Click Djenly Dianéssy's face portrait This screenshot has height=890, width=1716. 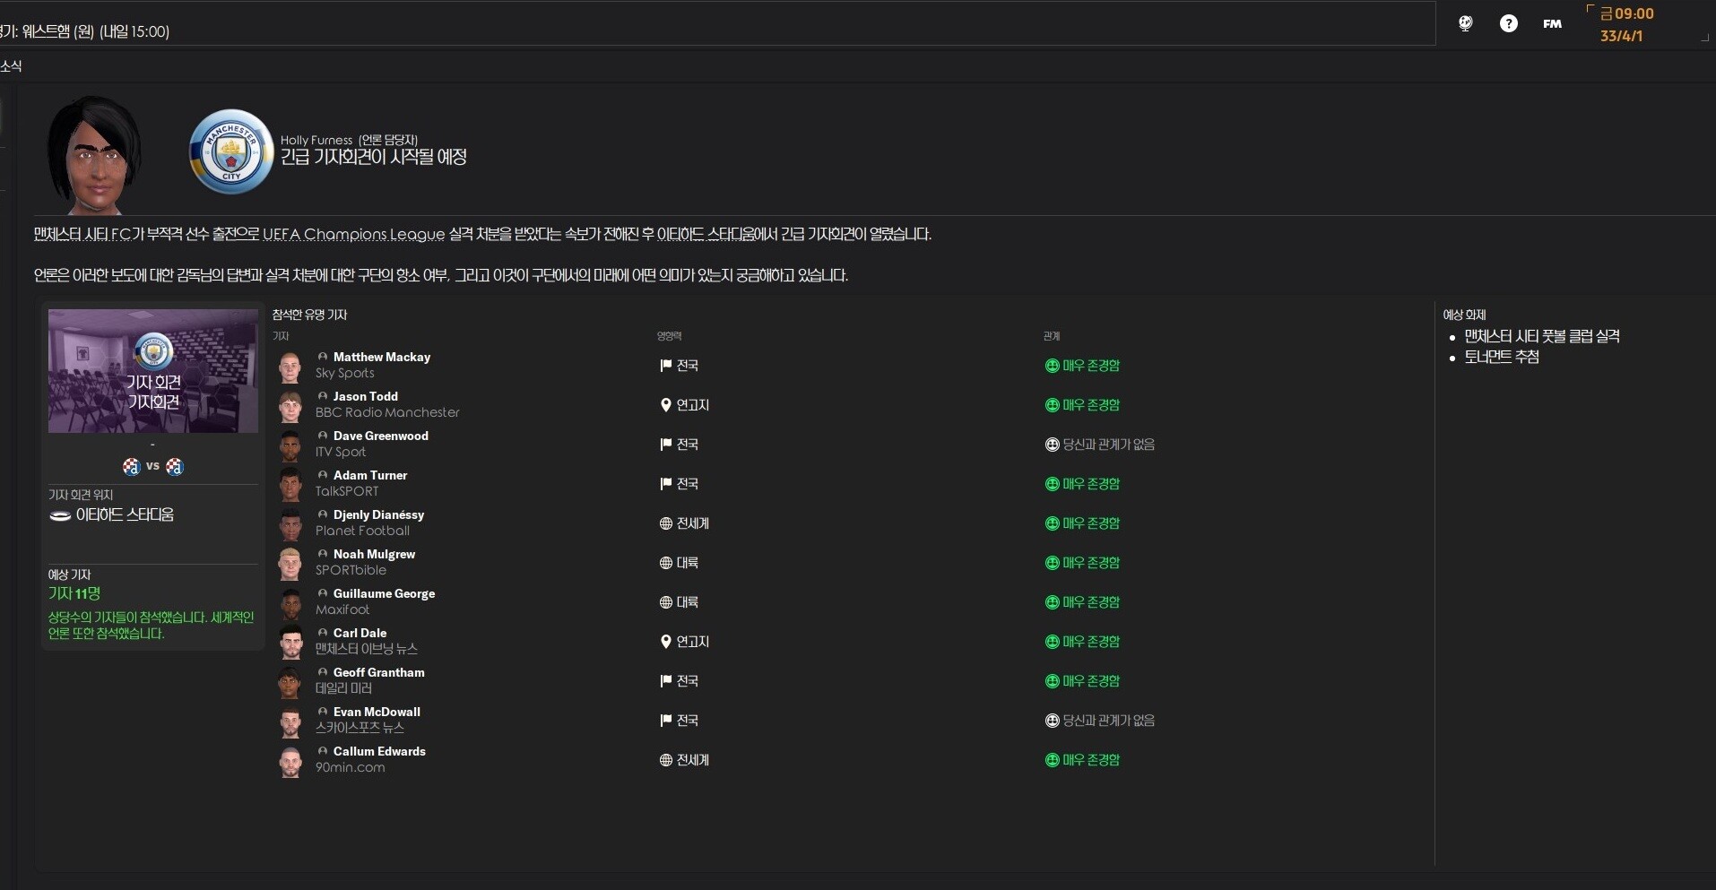[x=290, y=524]
